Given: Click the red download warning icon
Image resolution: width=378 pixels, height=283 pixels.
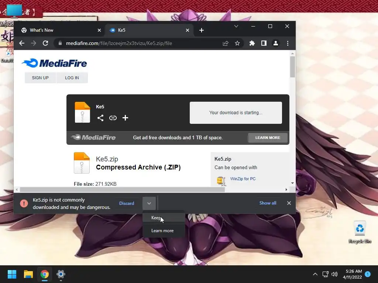Looking at the screenshot, I should pyautogui.click(x=24, y=203).
